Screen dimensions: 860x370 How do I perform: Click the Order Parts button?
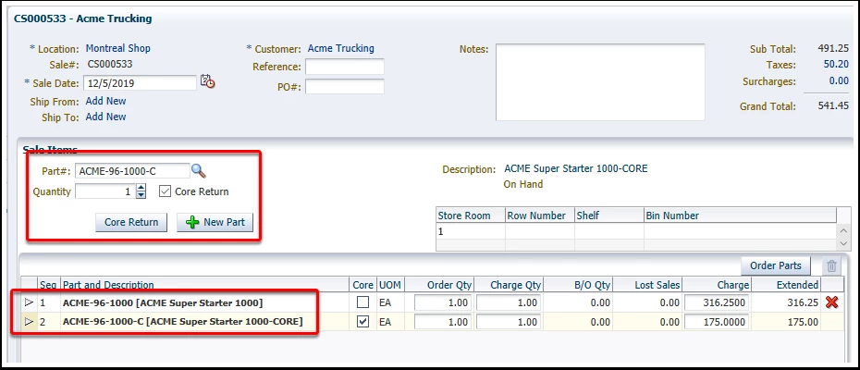(x=776, y=265)
